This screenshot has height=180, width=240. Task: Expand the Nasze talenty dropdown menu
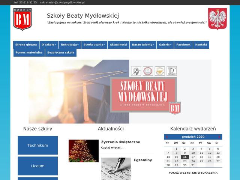pos(143,45)
